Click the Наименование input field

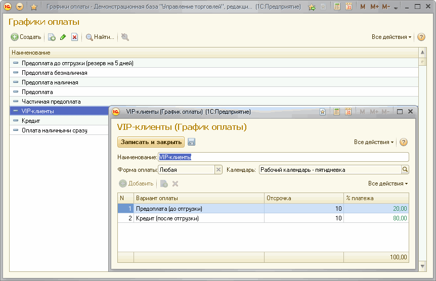[x=283, y=157]
